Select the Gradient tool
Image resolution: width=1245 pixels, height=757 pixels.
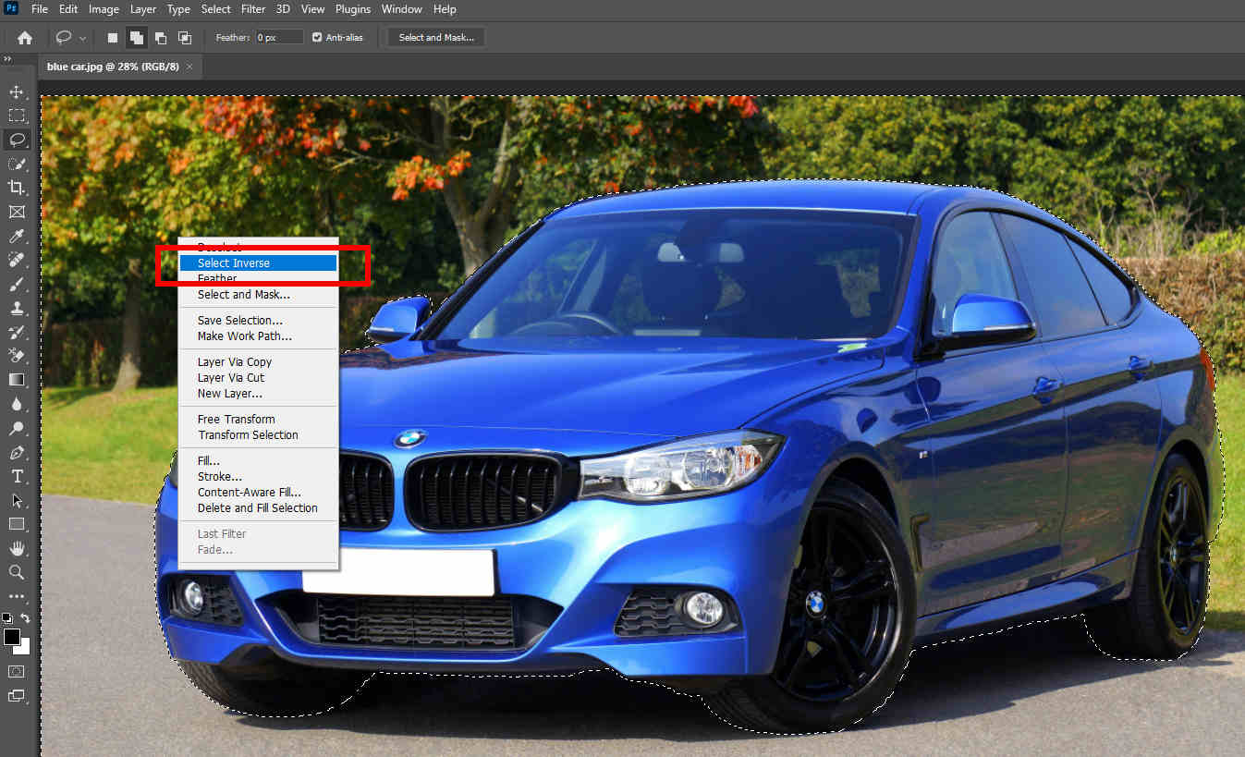pyautogui.click(x=17, y=380)
